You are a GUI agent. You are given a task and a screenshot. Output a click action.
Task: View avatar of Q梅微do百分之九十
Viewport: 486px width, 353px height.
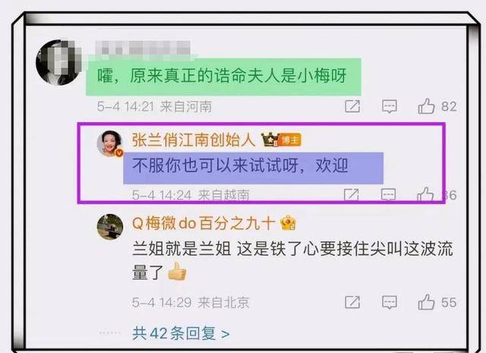click(x=110, y=227)
